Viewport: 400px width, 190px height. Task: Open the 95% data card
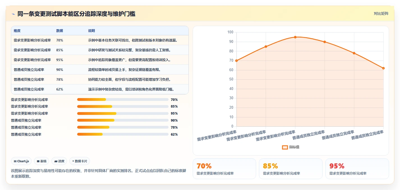[x=357, y=169]
